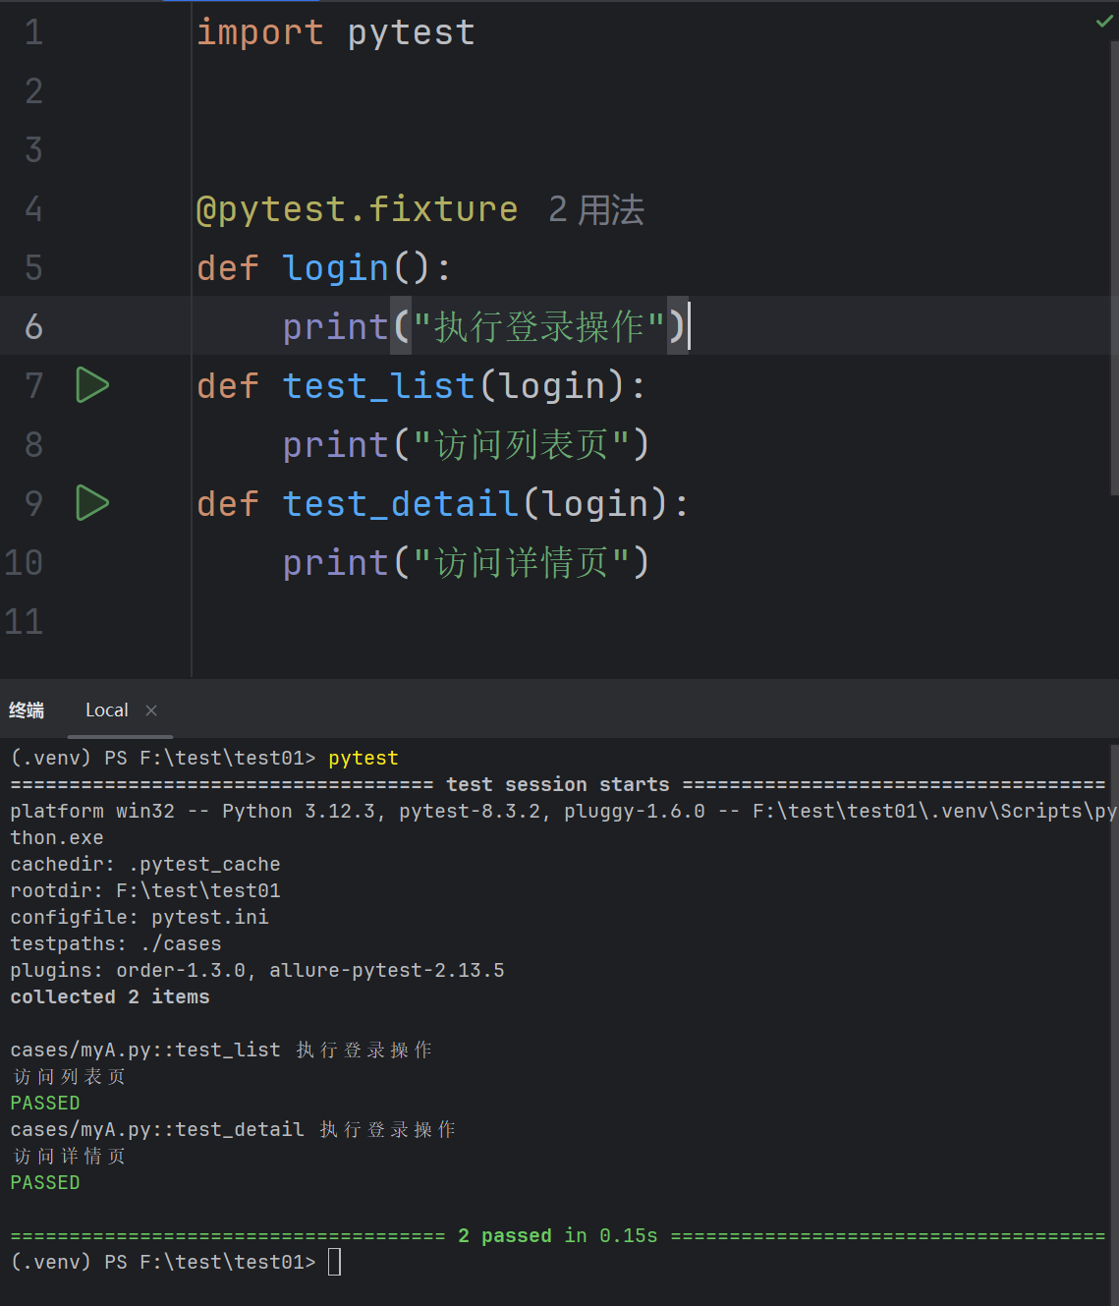Click the green inspection checkmark icon
Image resolution: width=1119 pixels, height=1306 pixels.
[x=1104, y=21]
